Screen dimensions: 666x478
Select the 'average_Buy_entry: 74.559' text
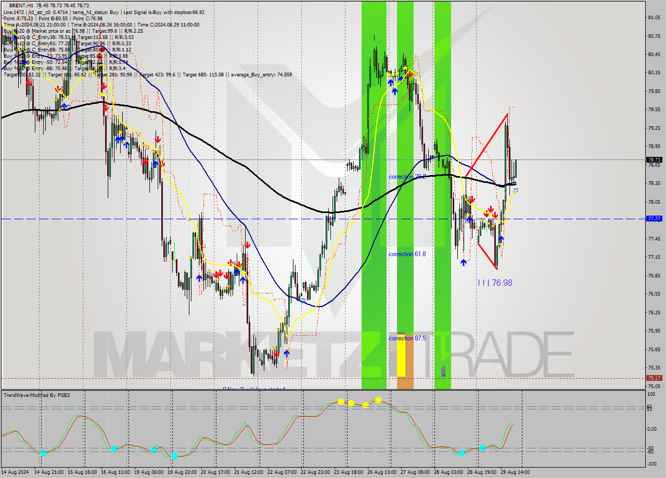tap(261, 74)
